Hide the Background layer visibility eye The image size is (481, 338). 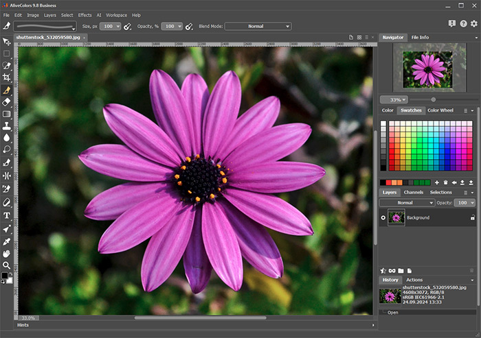(x=383, y=218)
